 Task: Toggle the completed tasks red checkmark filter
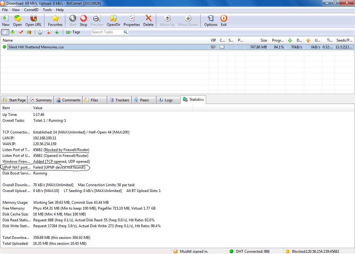click(x=21, y=32)
